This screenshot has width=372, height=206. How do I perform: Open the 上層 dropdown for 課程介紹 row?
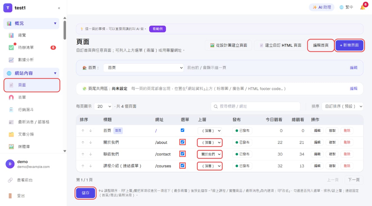click(210, 166)
